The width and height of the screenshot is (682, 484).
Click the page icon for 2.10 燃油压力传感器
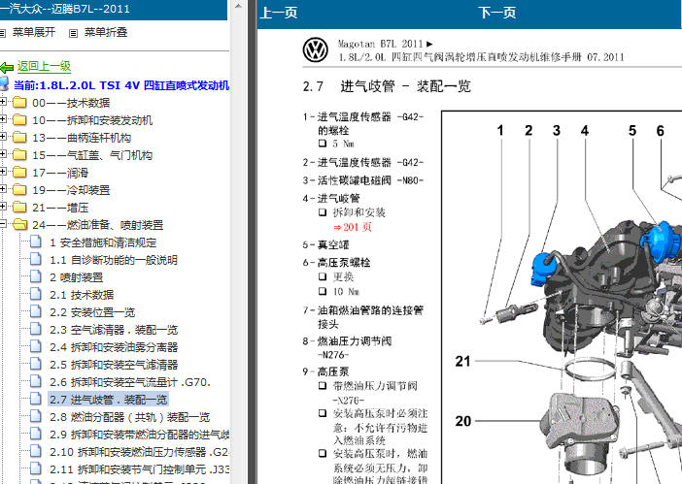(x=36, y=451)
